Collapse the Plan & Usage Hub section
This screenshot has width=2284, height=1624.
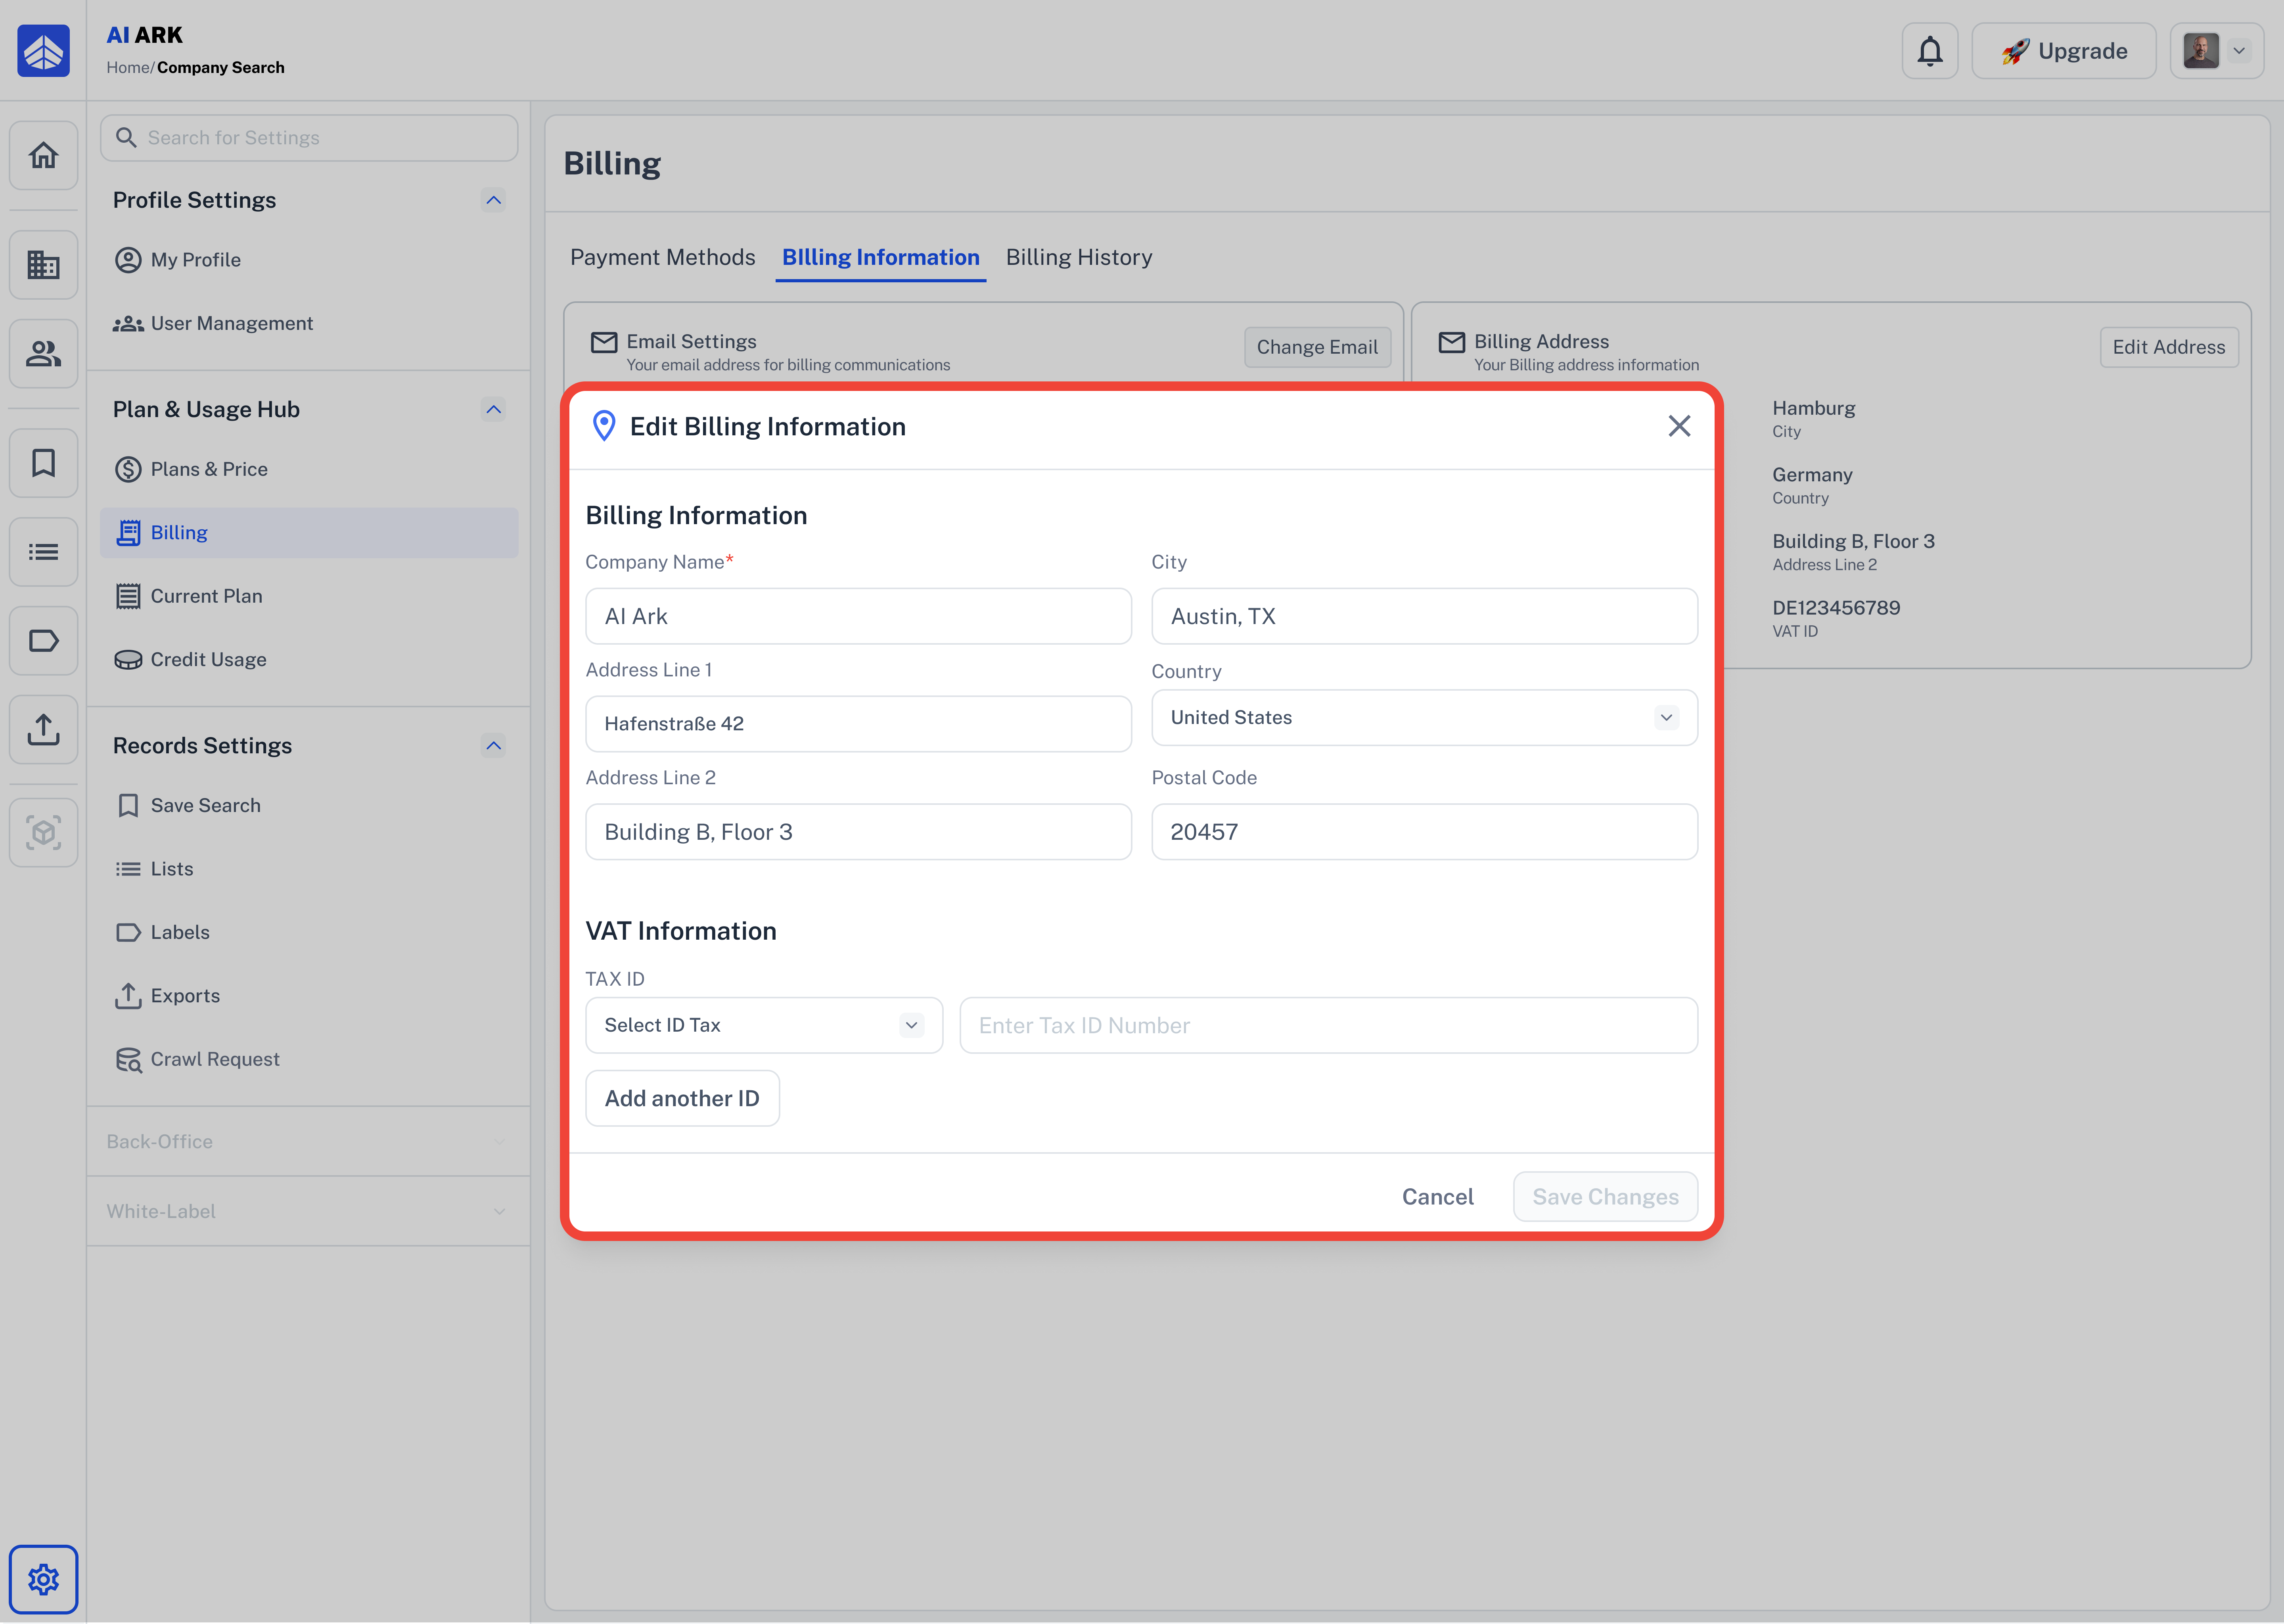click(x=493, y=409)
